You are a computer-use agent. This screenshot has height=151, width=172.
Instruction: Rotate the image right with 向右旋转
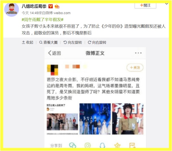tap(97, 42)
